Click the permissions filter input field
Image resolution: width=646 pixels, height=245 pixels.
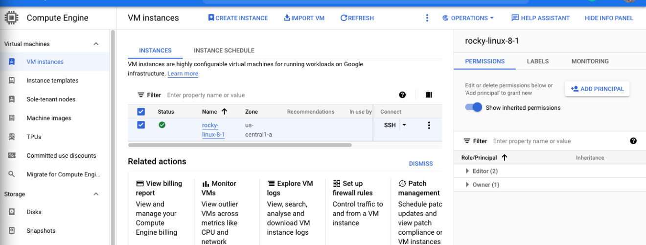pyautogui.click(x=558, y=141)
